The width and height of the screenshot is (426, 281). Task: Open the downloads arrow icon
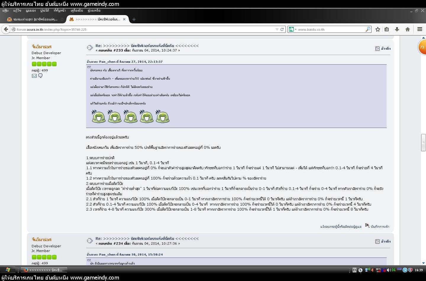click(397, 29)
